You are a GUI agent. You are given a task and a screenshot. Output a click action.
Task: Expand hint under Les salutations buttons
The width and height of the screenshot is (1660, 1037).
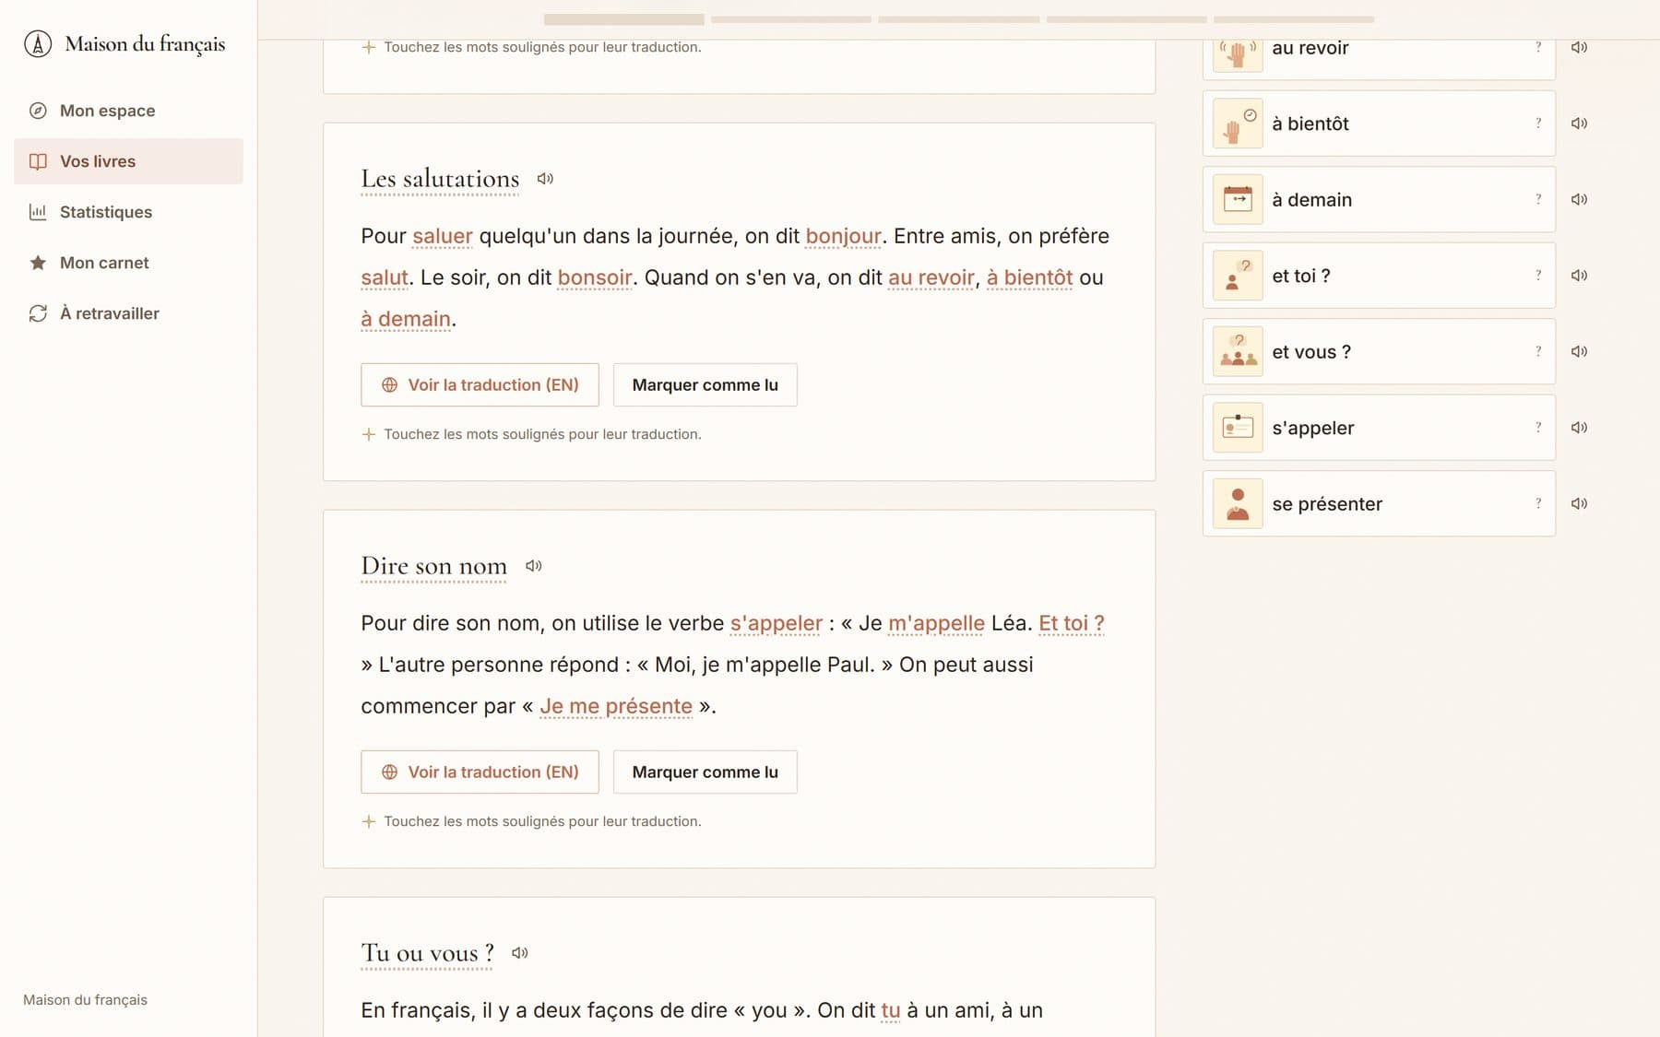(x=531, y=434)
